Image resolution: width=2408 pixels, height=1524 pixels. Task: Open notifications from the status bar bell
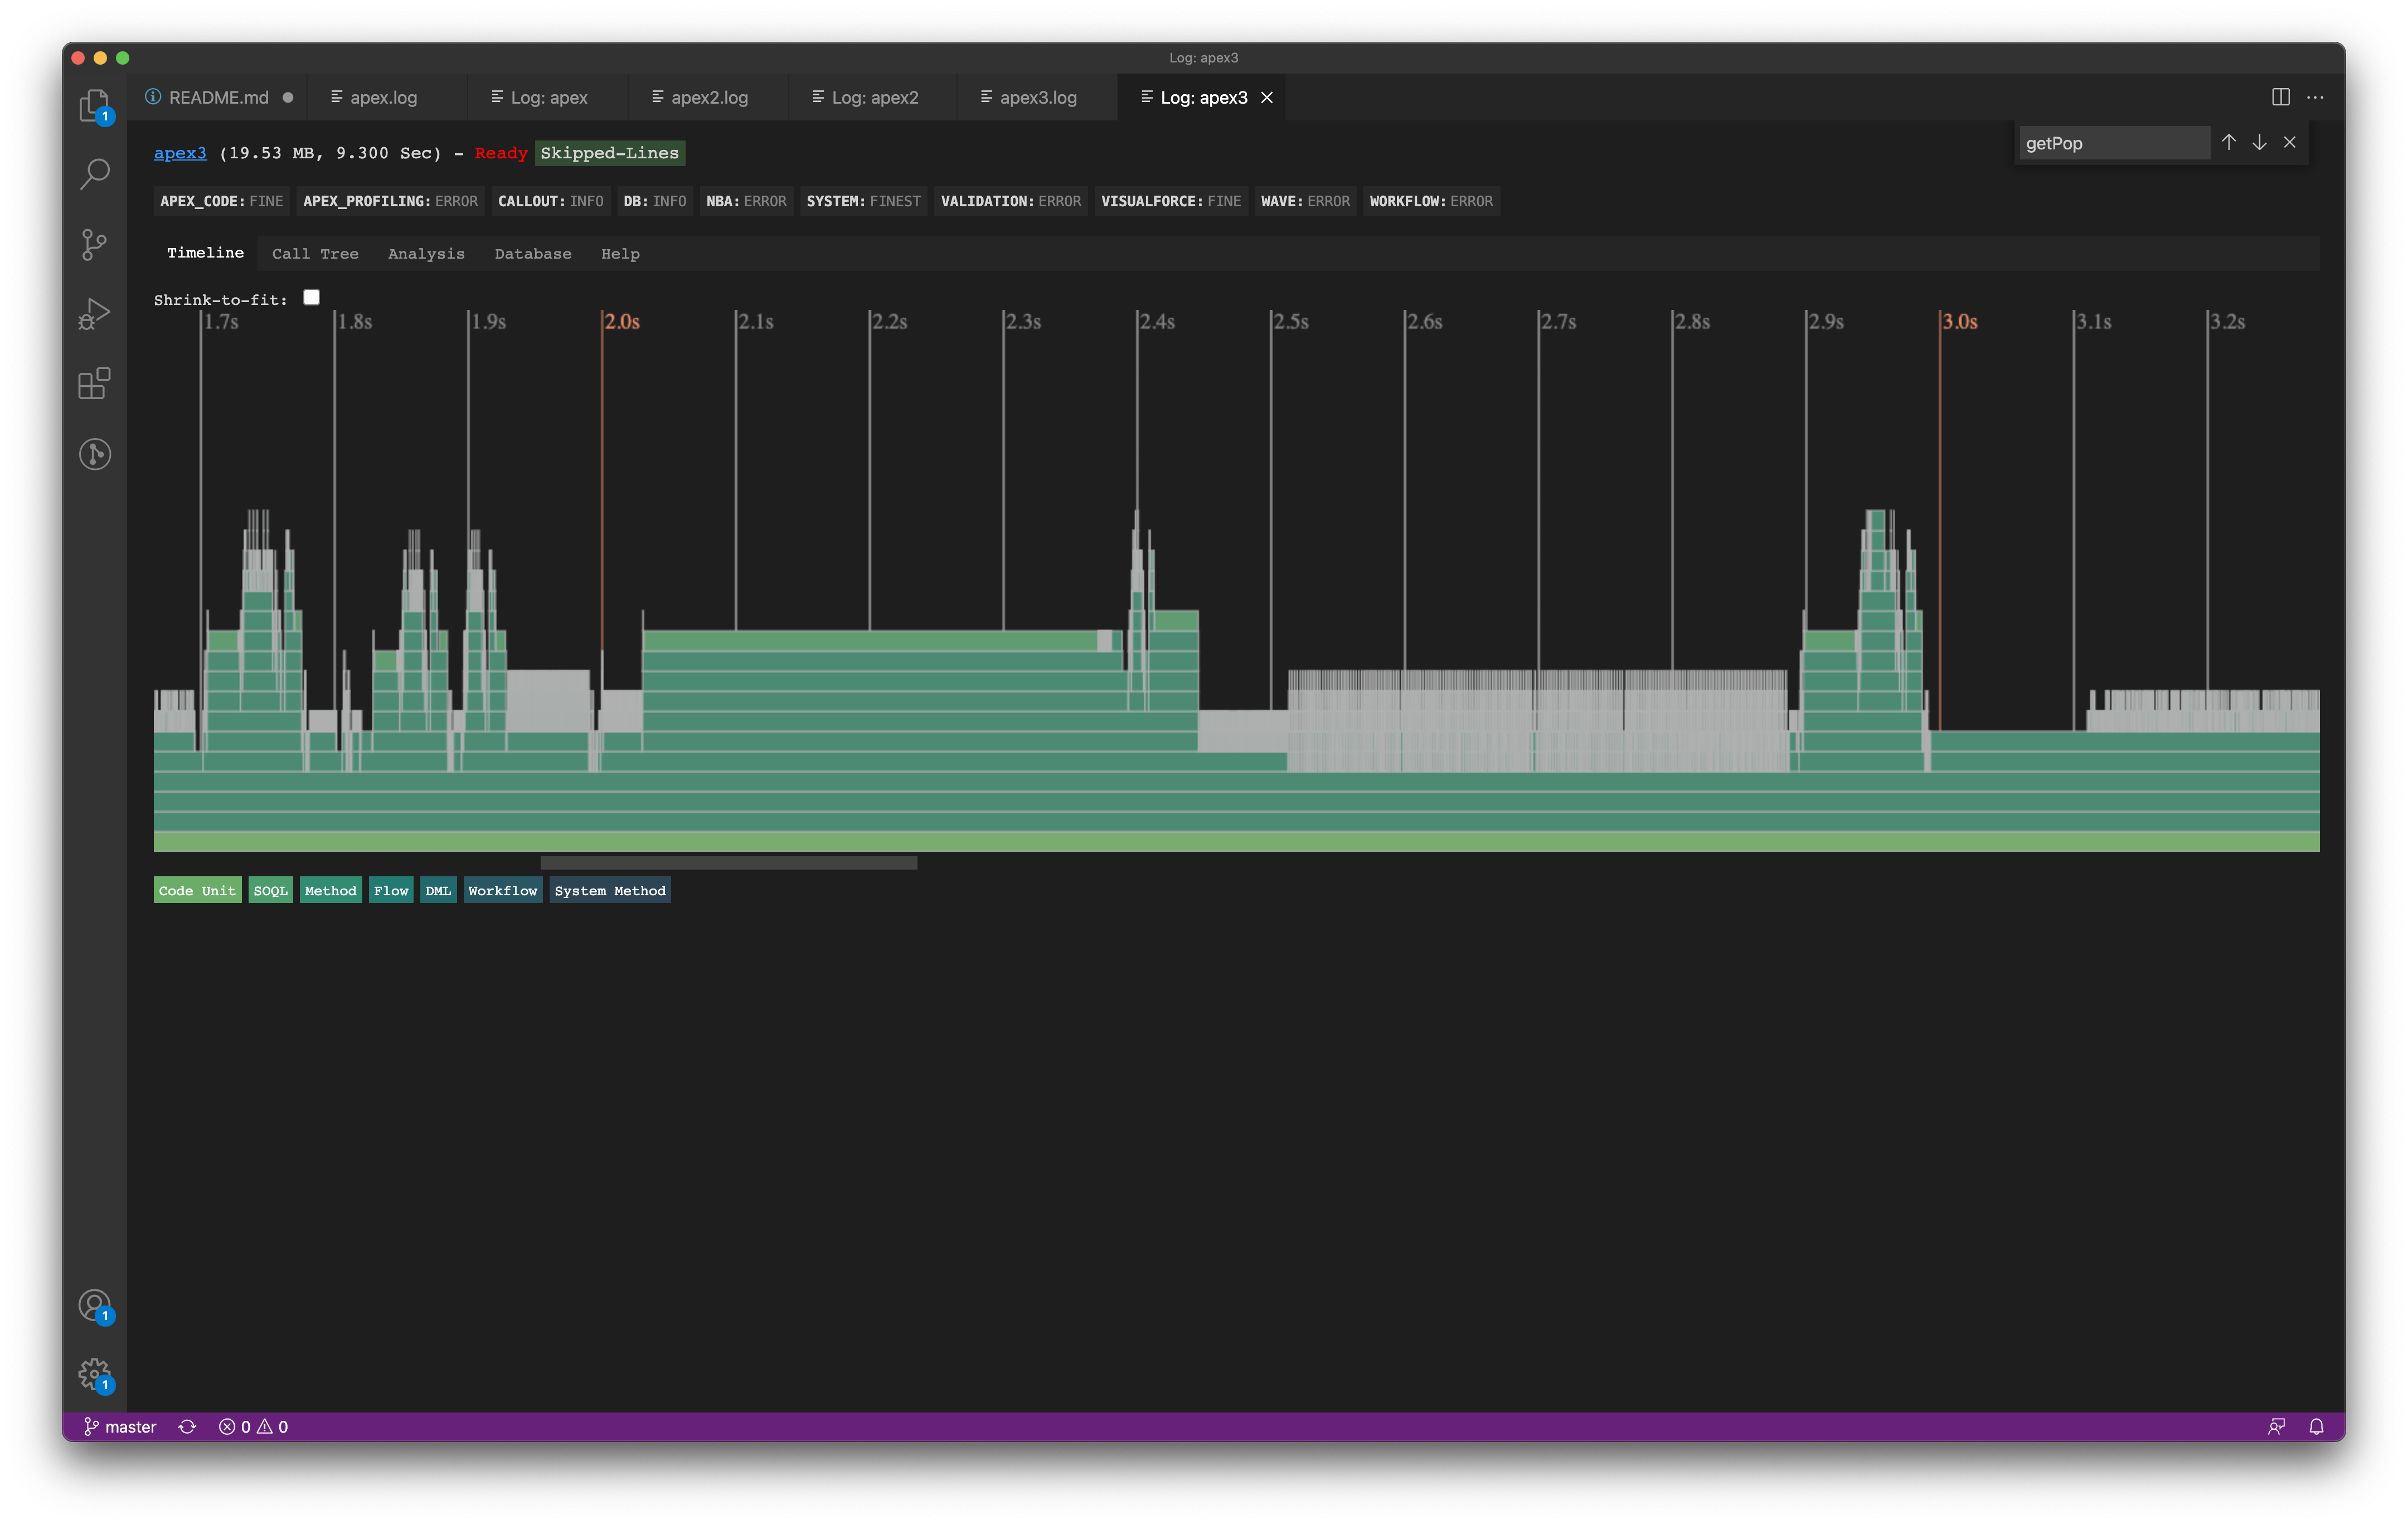[2317, 1426]
